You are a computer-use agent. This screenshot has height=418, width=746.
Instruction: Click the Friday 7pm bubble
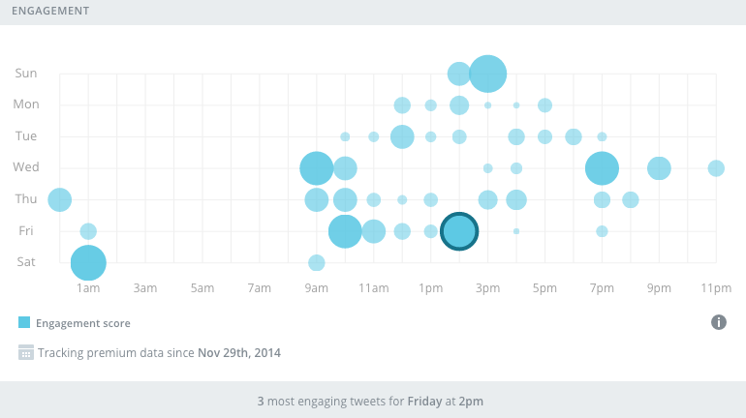coord(602,231)
